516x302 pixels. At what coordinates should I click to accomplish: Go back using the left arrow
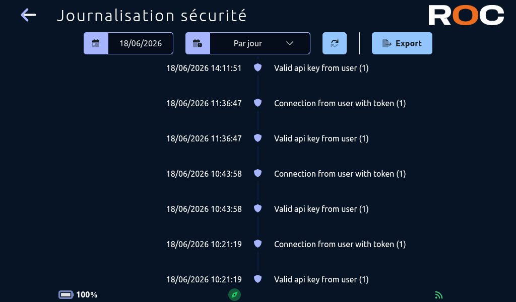point(28,15)
